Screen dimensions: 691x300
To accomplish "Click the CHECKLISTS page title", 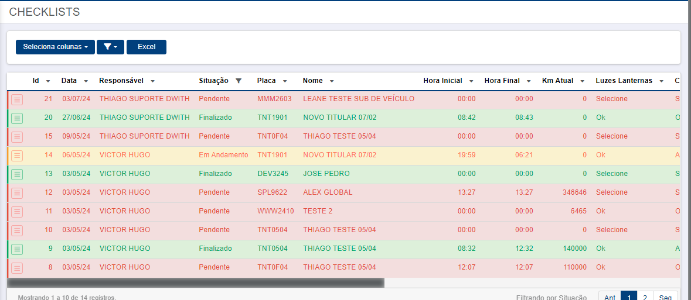I will point(45,12).
